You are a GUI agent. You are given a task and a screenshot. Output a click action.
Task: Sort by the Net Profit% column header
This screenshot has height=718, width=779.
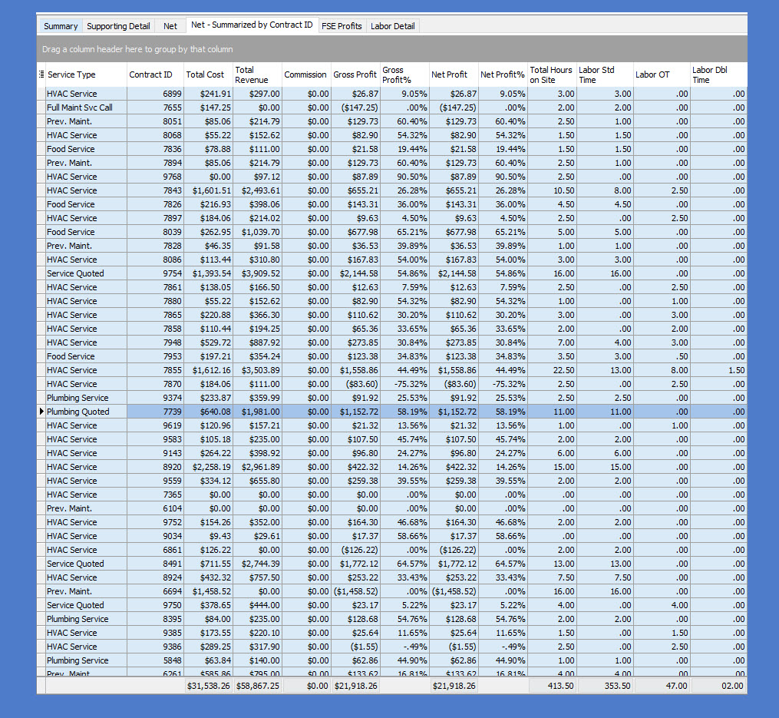503,74
